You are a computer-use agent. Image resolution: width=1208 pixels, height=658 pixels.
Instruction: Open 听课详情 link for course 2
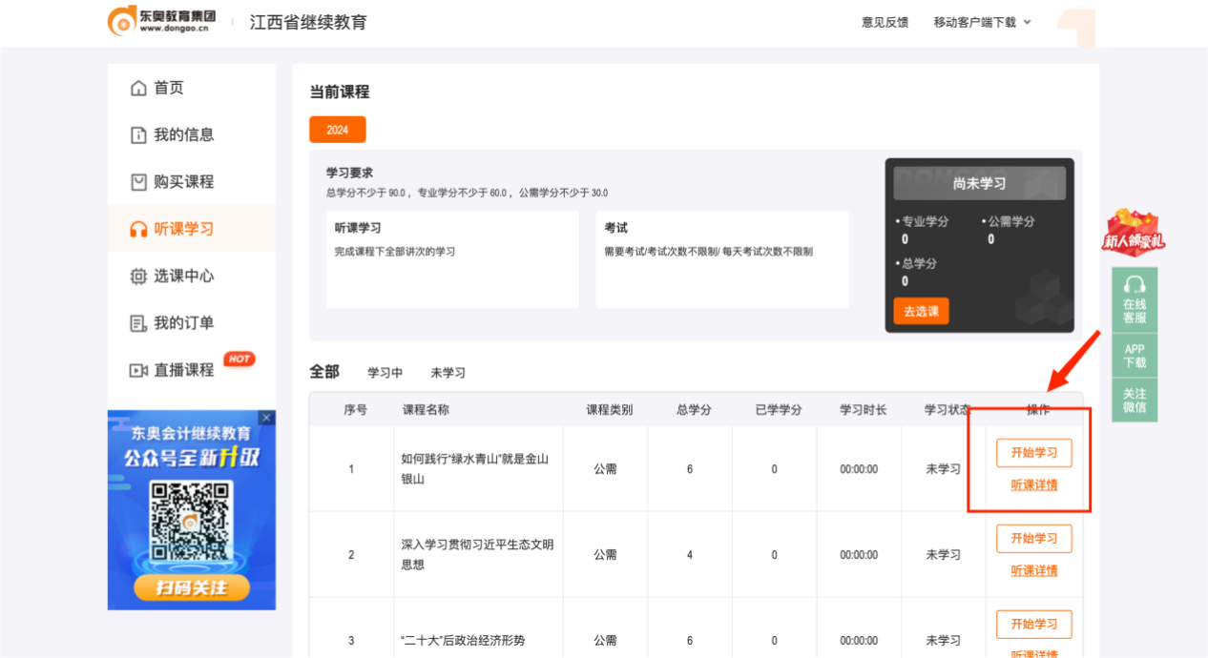point(1033,570)
